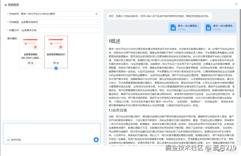Click the 合并文档 merge button
Viewport: 241px width, 156px height.
pos(14,140)
